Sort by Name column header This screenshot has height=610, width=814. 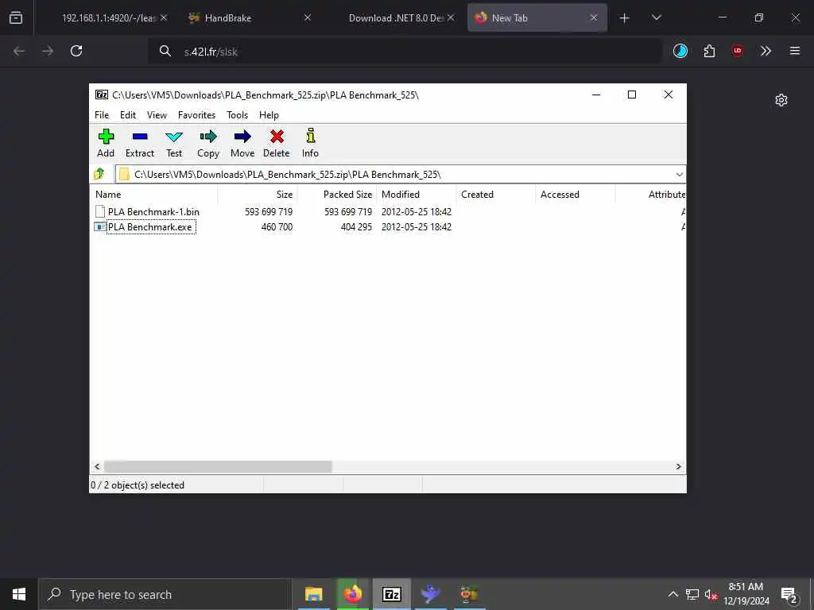click(153, 195)
